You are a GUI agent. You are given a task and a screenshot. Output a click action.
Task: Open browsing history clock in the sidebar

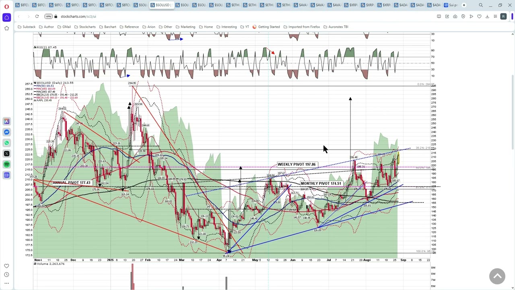pos(6,275)
